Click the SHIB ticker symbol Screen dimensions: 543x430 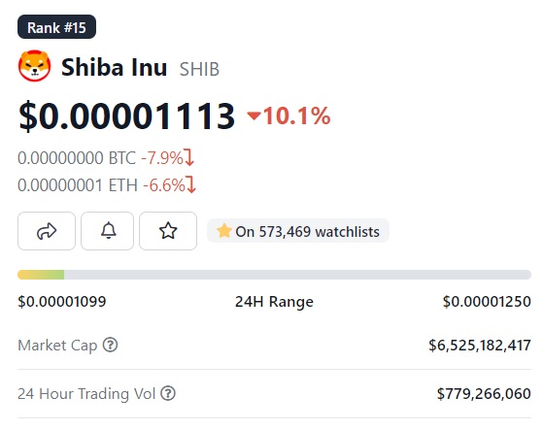click(199, 69)
